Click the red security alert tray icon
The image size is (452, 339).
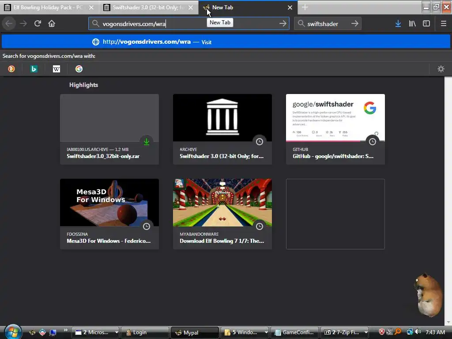[x=381, y=332]
